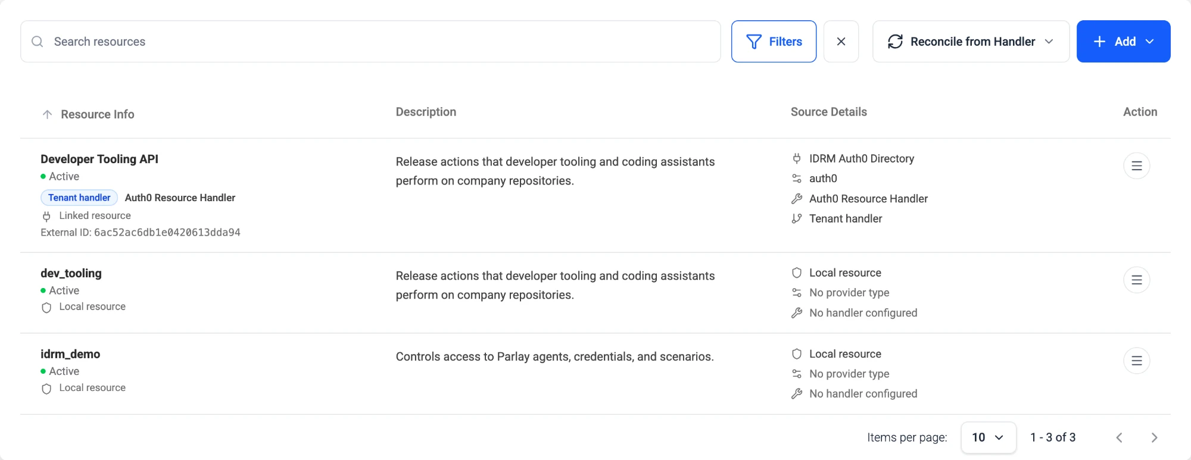Open the Add dropdown menu
This screenshot has height=460, width=1191.
1123,42
